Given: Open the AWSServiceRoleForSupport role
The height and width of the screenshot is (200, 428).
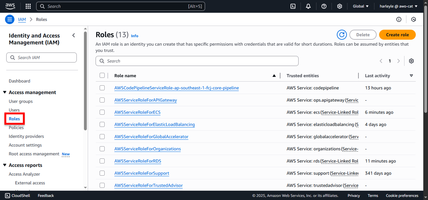Looking at the screenshot, I should 142,173.
